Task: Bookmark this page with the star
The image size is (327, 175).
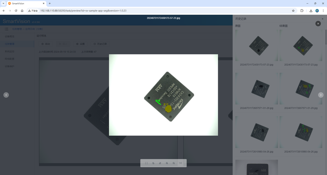Action: tap(293, 11)
